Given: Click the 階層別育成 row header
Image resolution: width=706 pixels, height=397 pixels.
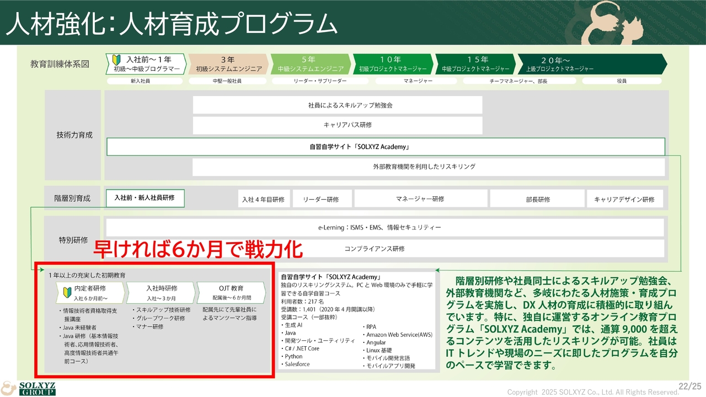Looking at the screenshot, I should click(x=72, y=198).
